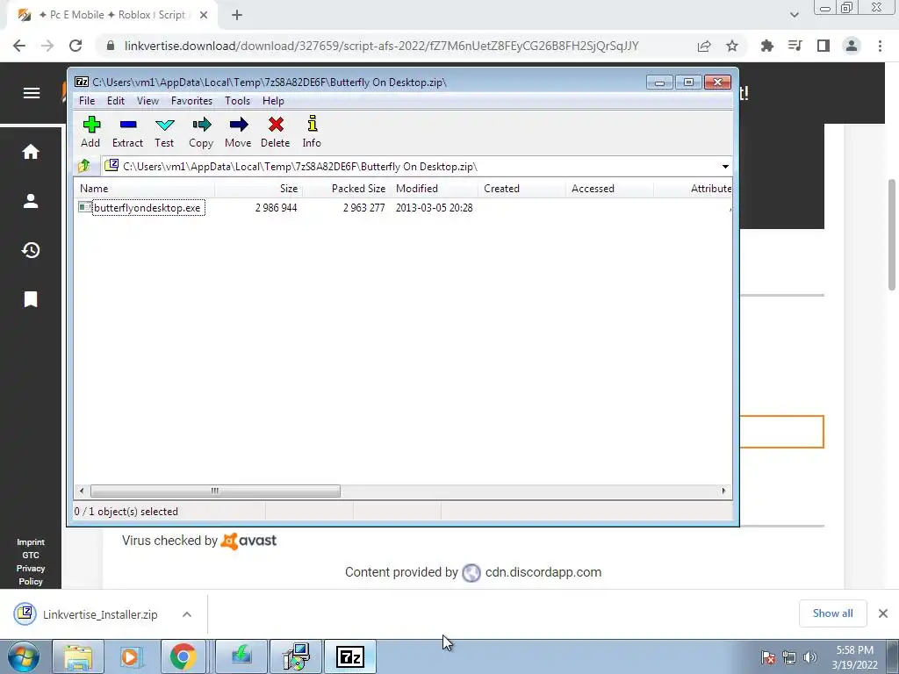Screen dimensions: 899x674
Task: Go to Linkvertise home icon
Action: (x=31, y=151)
